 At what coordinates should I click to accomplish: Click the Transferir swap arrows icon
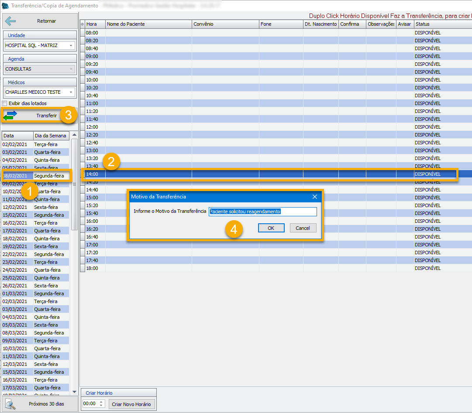coord(10,116)
